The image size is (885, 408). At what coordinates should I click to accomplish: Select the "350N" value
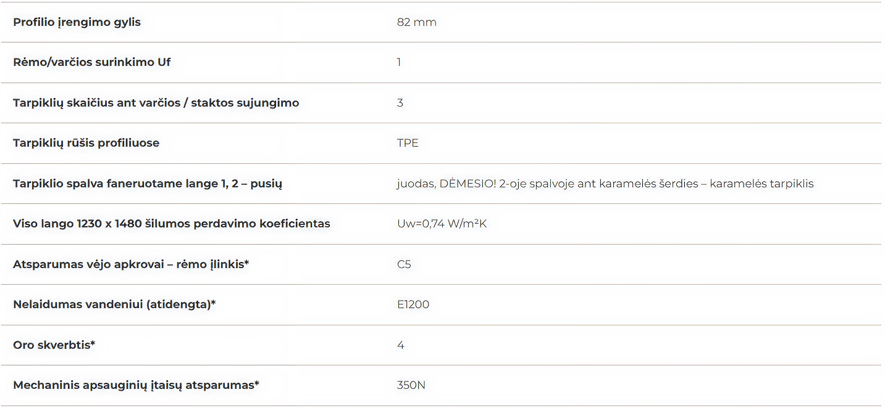(411, 385)
